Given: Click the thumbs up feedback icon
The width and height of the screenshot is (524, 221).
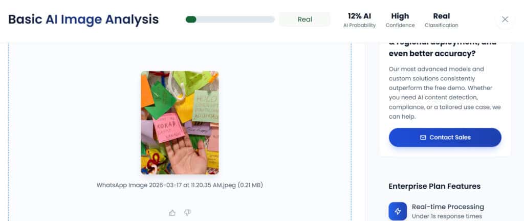Looking at the screenshot, I should coord(172,213).
